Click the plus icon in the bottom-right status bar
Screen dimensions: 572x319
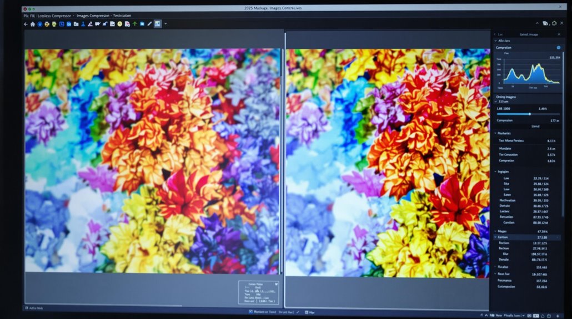[x=558, y=316]
